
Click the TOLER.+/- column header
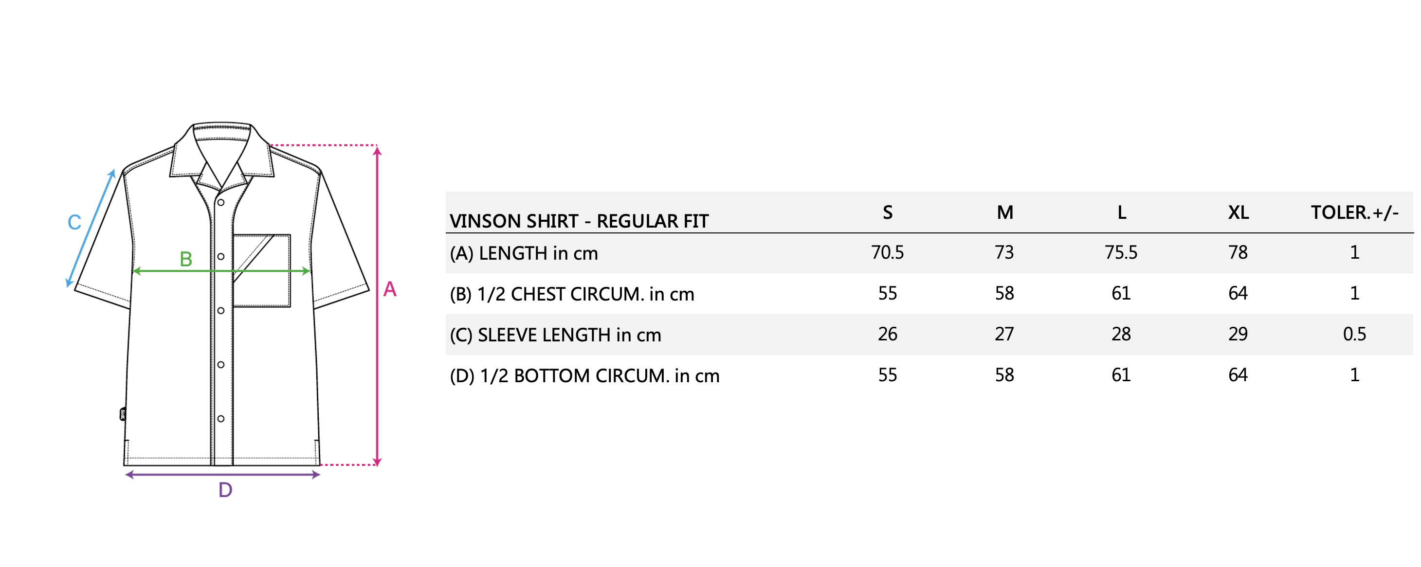pyautogui.click(x=1354, y=213)
